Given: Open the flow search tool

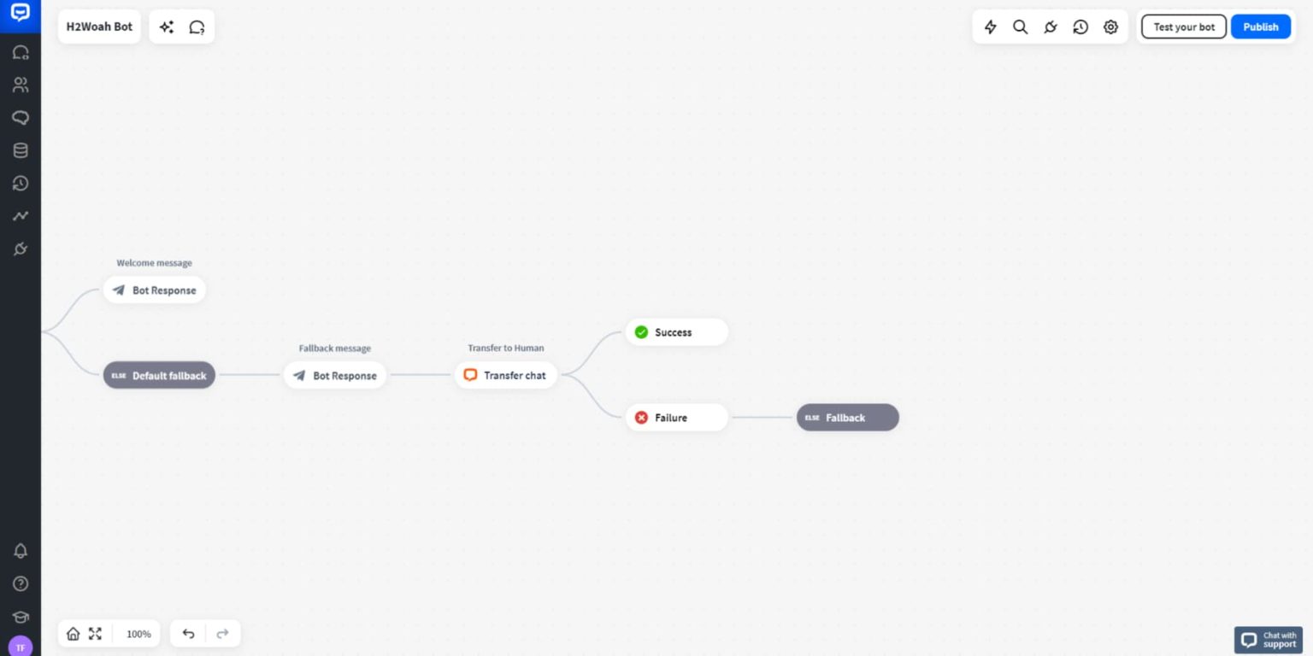Looking at the screenshot, I should point(1020,26).
